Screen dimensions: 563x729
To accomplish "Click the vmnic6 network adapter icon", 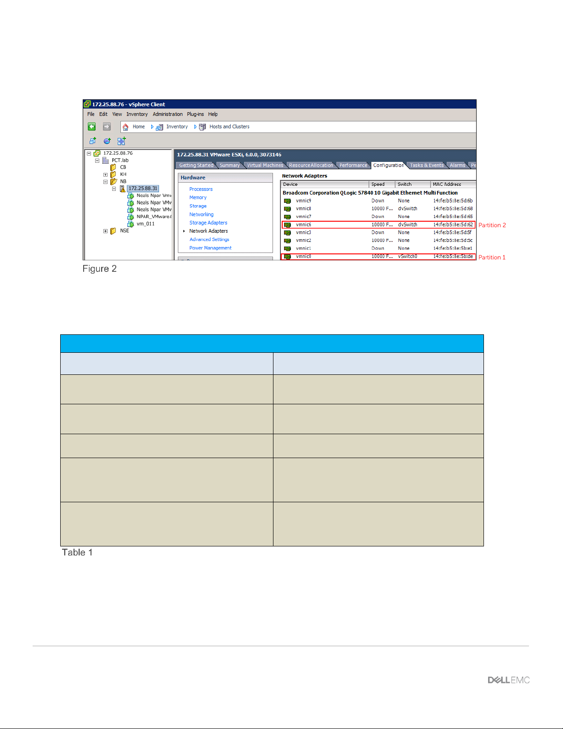I will coord(287,225).
